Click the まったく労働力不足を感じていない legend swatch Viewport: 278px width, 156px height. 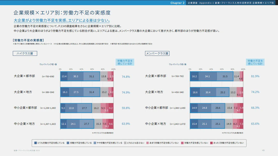pyautogui.click(x=211, y=143)
